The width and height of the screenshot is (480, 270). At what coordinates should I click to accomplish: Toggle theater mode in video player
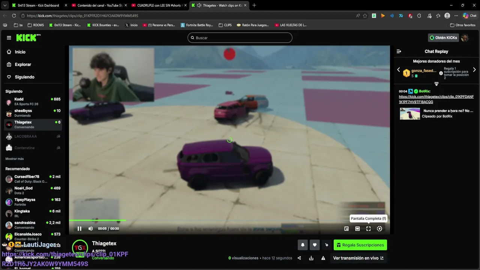pyautogui.click(x=357, y=229)
